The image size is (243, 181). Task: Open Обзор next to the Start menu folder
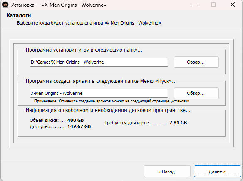(x=196, y=93)
